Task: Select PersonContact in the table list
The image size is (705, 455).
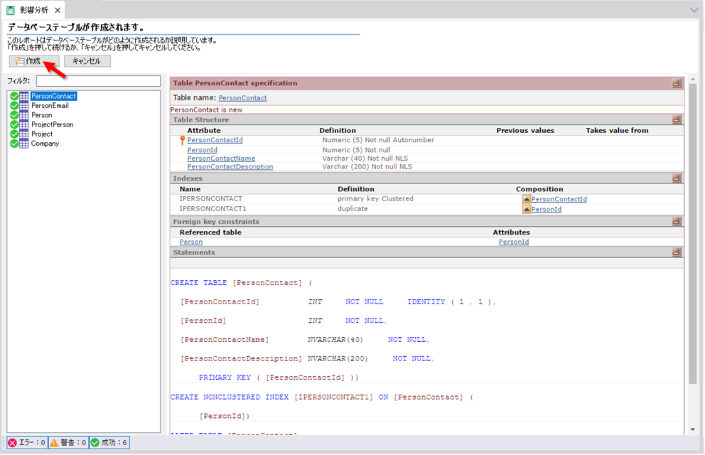Action: (x=53, y=96)
